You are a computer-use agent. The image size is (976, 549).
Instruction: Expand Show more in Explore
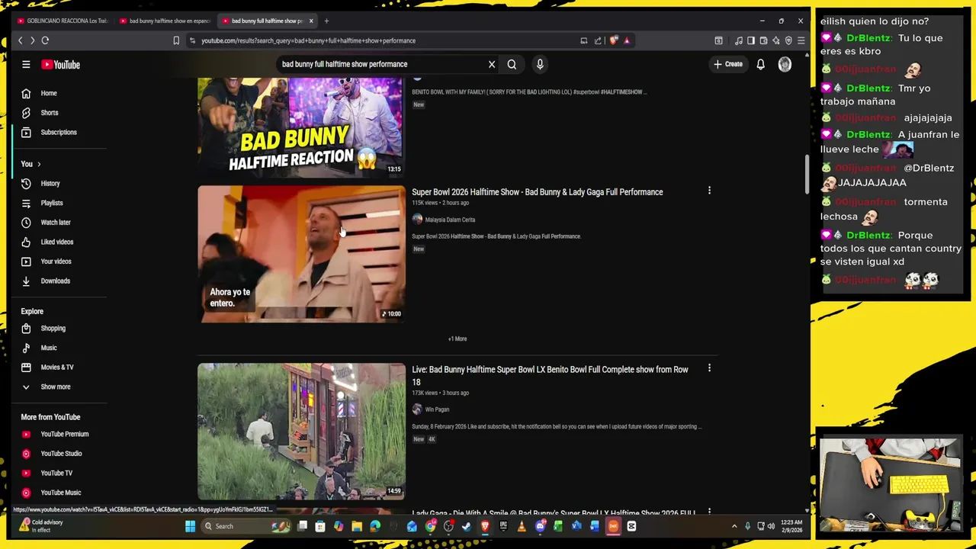[46, 387]
